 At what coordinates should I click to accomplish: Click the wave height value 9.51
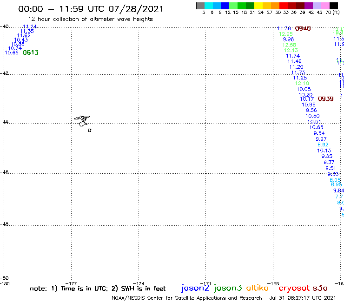click(331, 168)
